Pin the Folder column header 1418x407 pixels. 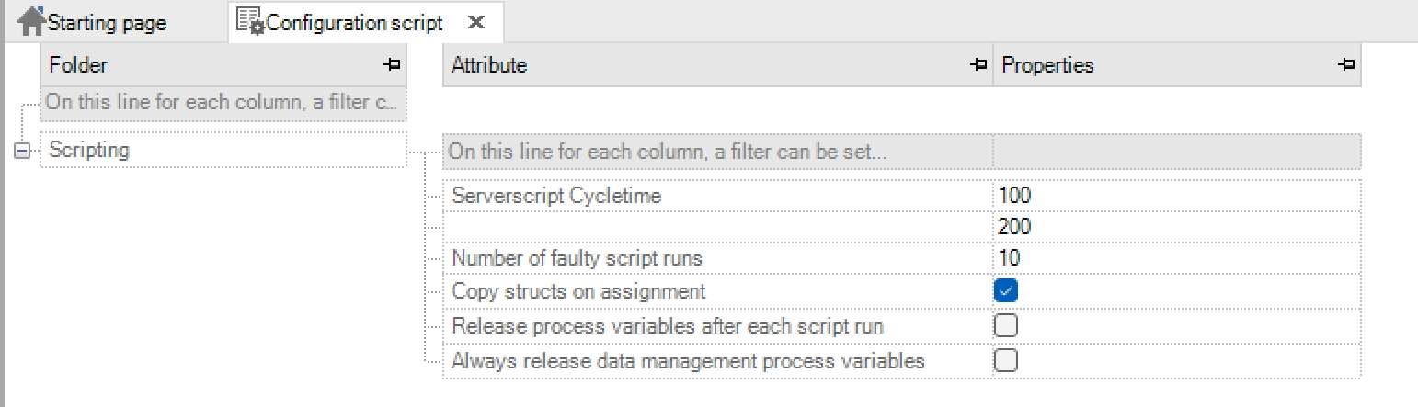click(393, 65)
